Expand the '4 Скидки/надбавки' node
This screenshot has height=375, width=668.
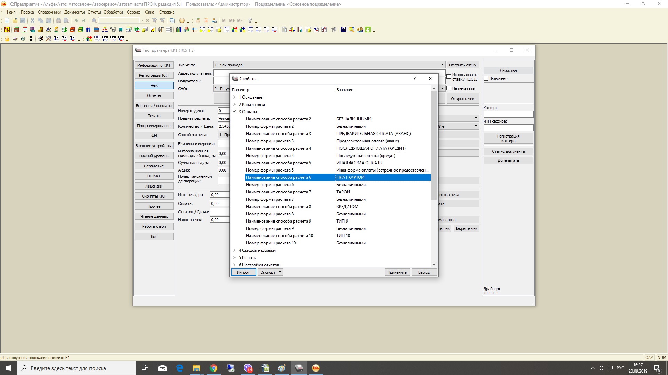pos(234,250)
